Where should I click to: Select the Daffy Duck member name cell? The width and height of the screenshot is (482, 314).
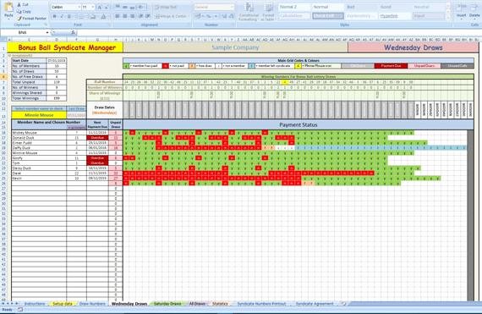coord(39,148)
